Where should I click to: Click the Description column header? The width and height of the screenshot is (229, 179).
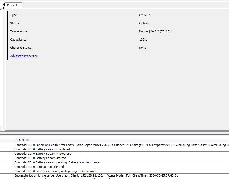point(122,140)
